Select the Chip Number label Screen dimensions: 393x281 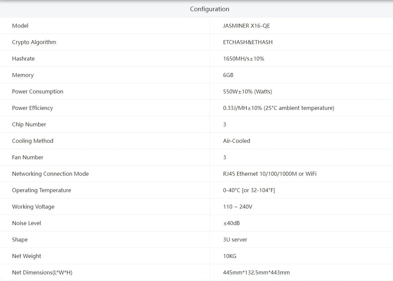pos(29,125)
